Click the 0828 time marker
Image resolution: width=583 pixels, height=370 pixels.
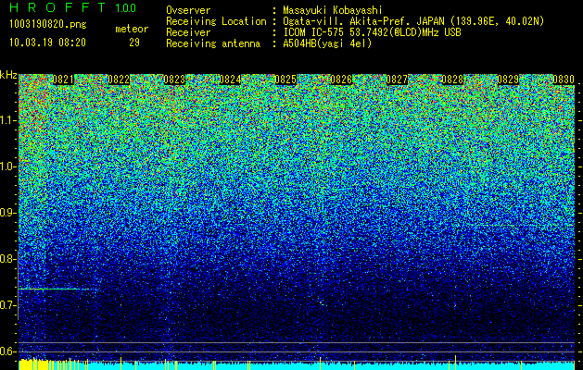tap(452, 80)
